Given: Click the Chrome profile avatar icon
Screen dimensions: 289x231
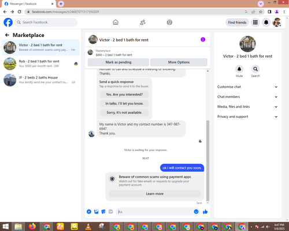Looking at the screenshot, I should [277, 12].
